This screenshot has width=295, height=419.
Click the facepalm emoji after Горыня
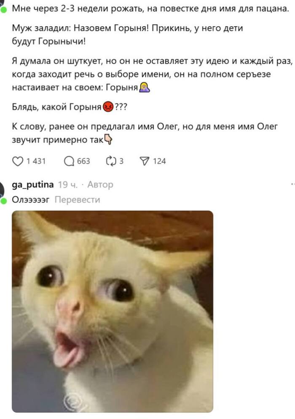[x=145, y=87]
